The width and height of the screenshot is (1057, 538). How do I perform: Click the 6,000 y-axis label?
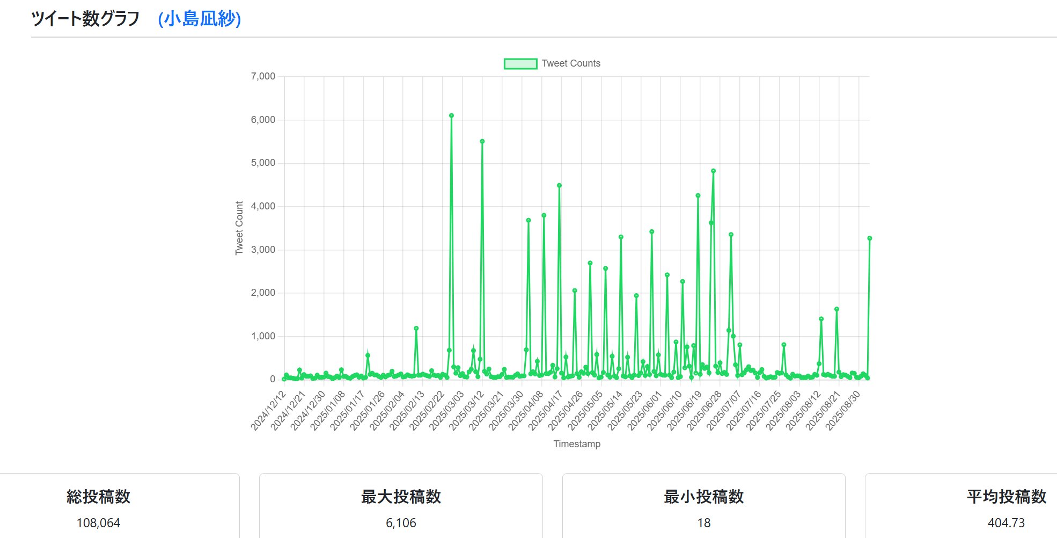(x=263, y=120)
